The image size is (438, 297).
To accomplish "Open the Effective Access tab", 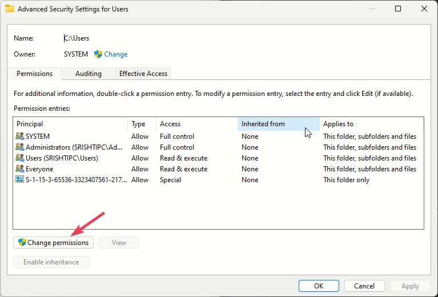I will [143, 74].
